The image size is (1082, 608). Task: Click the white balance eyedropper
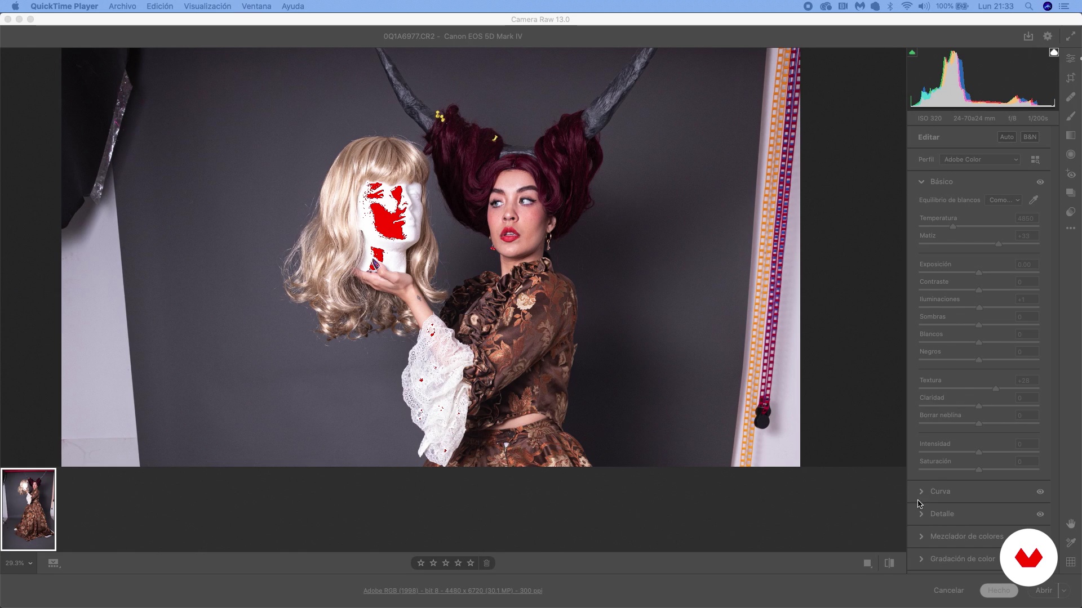[1034, 200]
